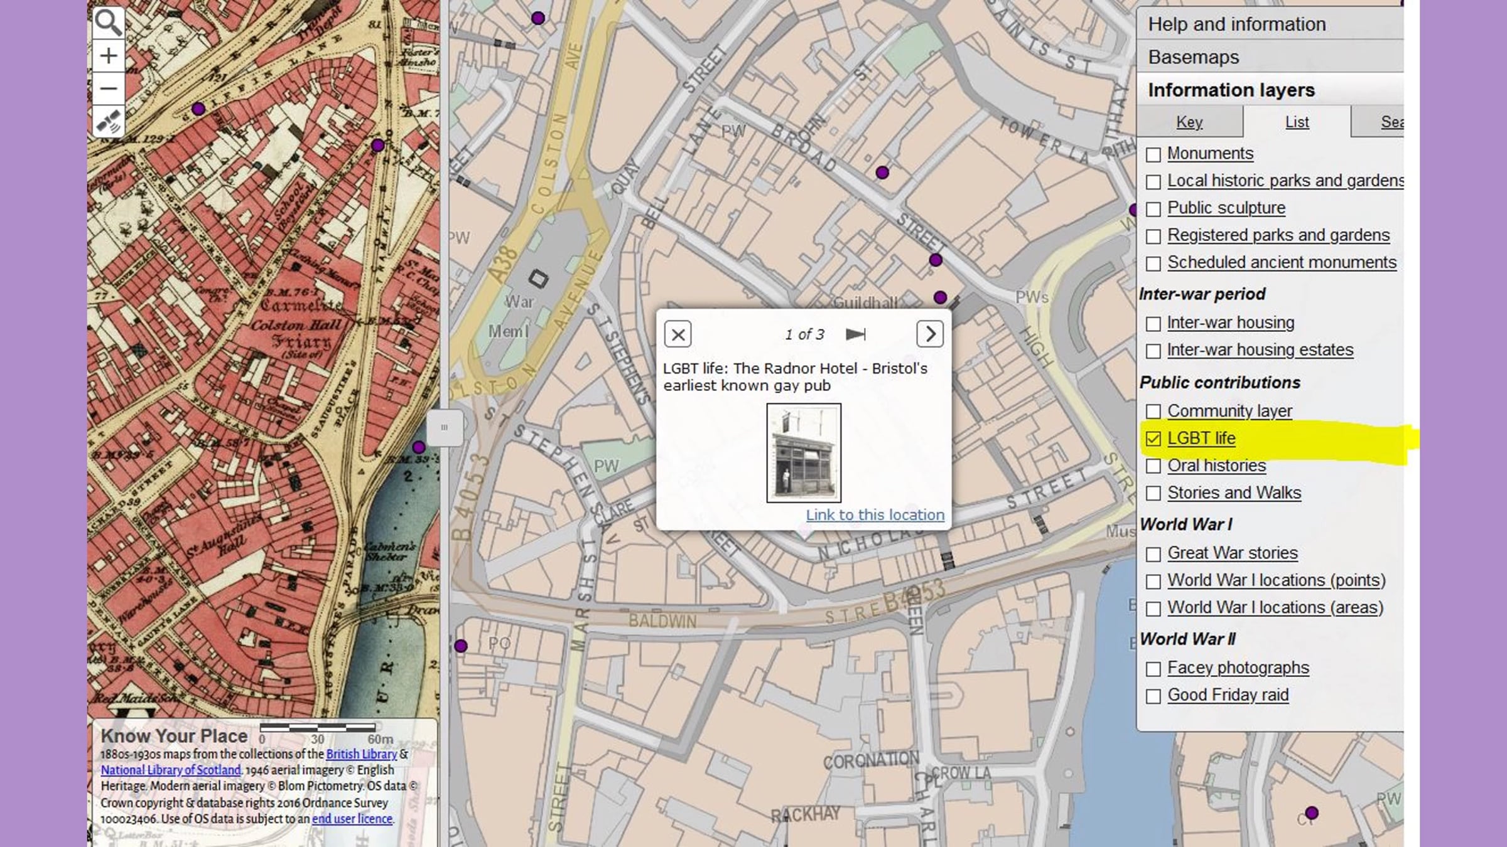Open the Monuments layer link
Screen dimensions: 1507x847
(1210, 154)
